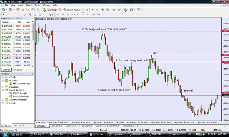Select the Text 'A' drawing tool
The height and width of the screenshot is (137, 229).
click(x=40, y=15)
